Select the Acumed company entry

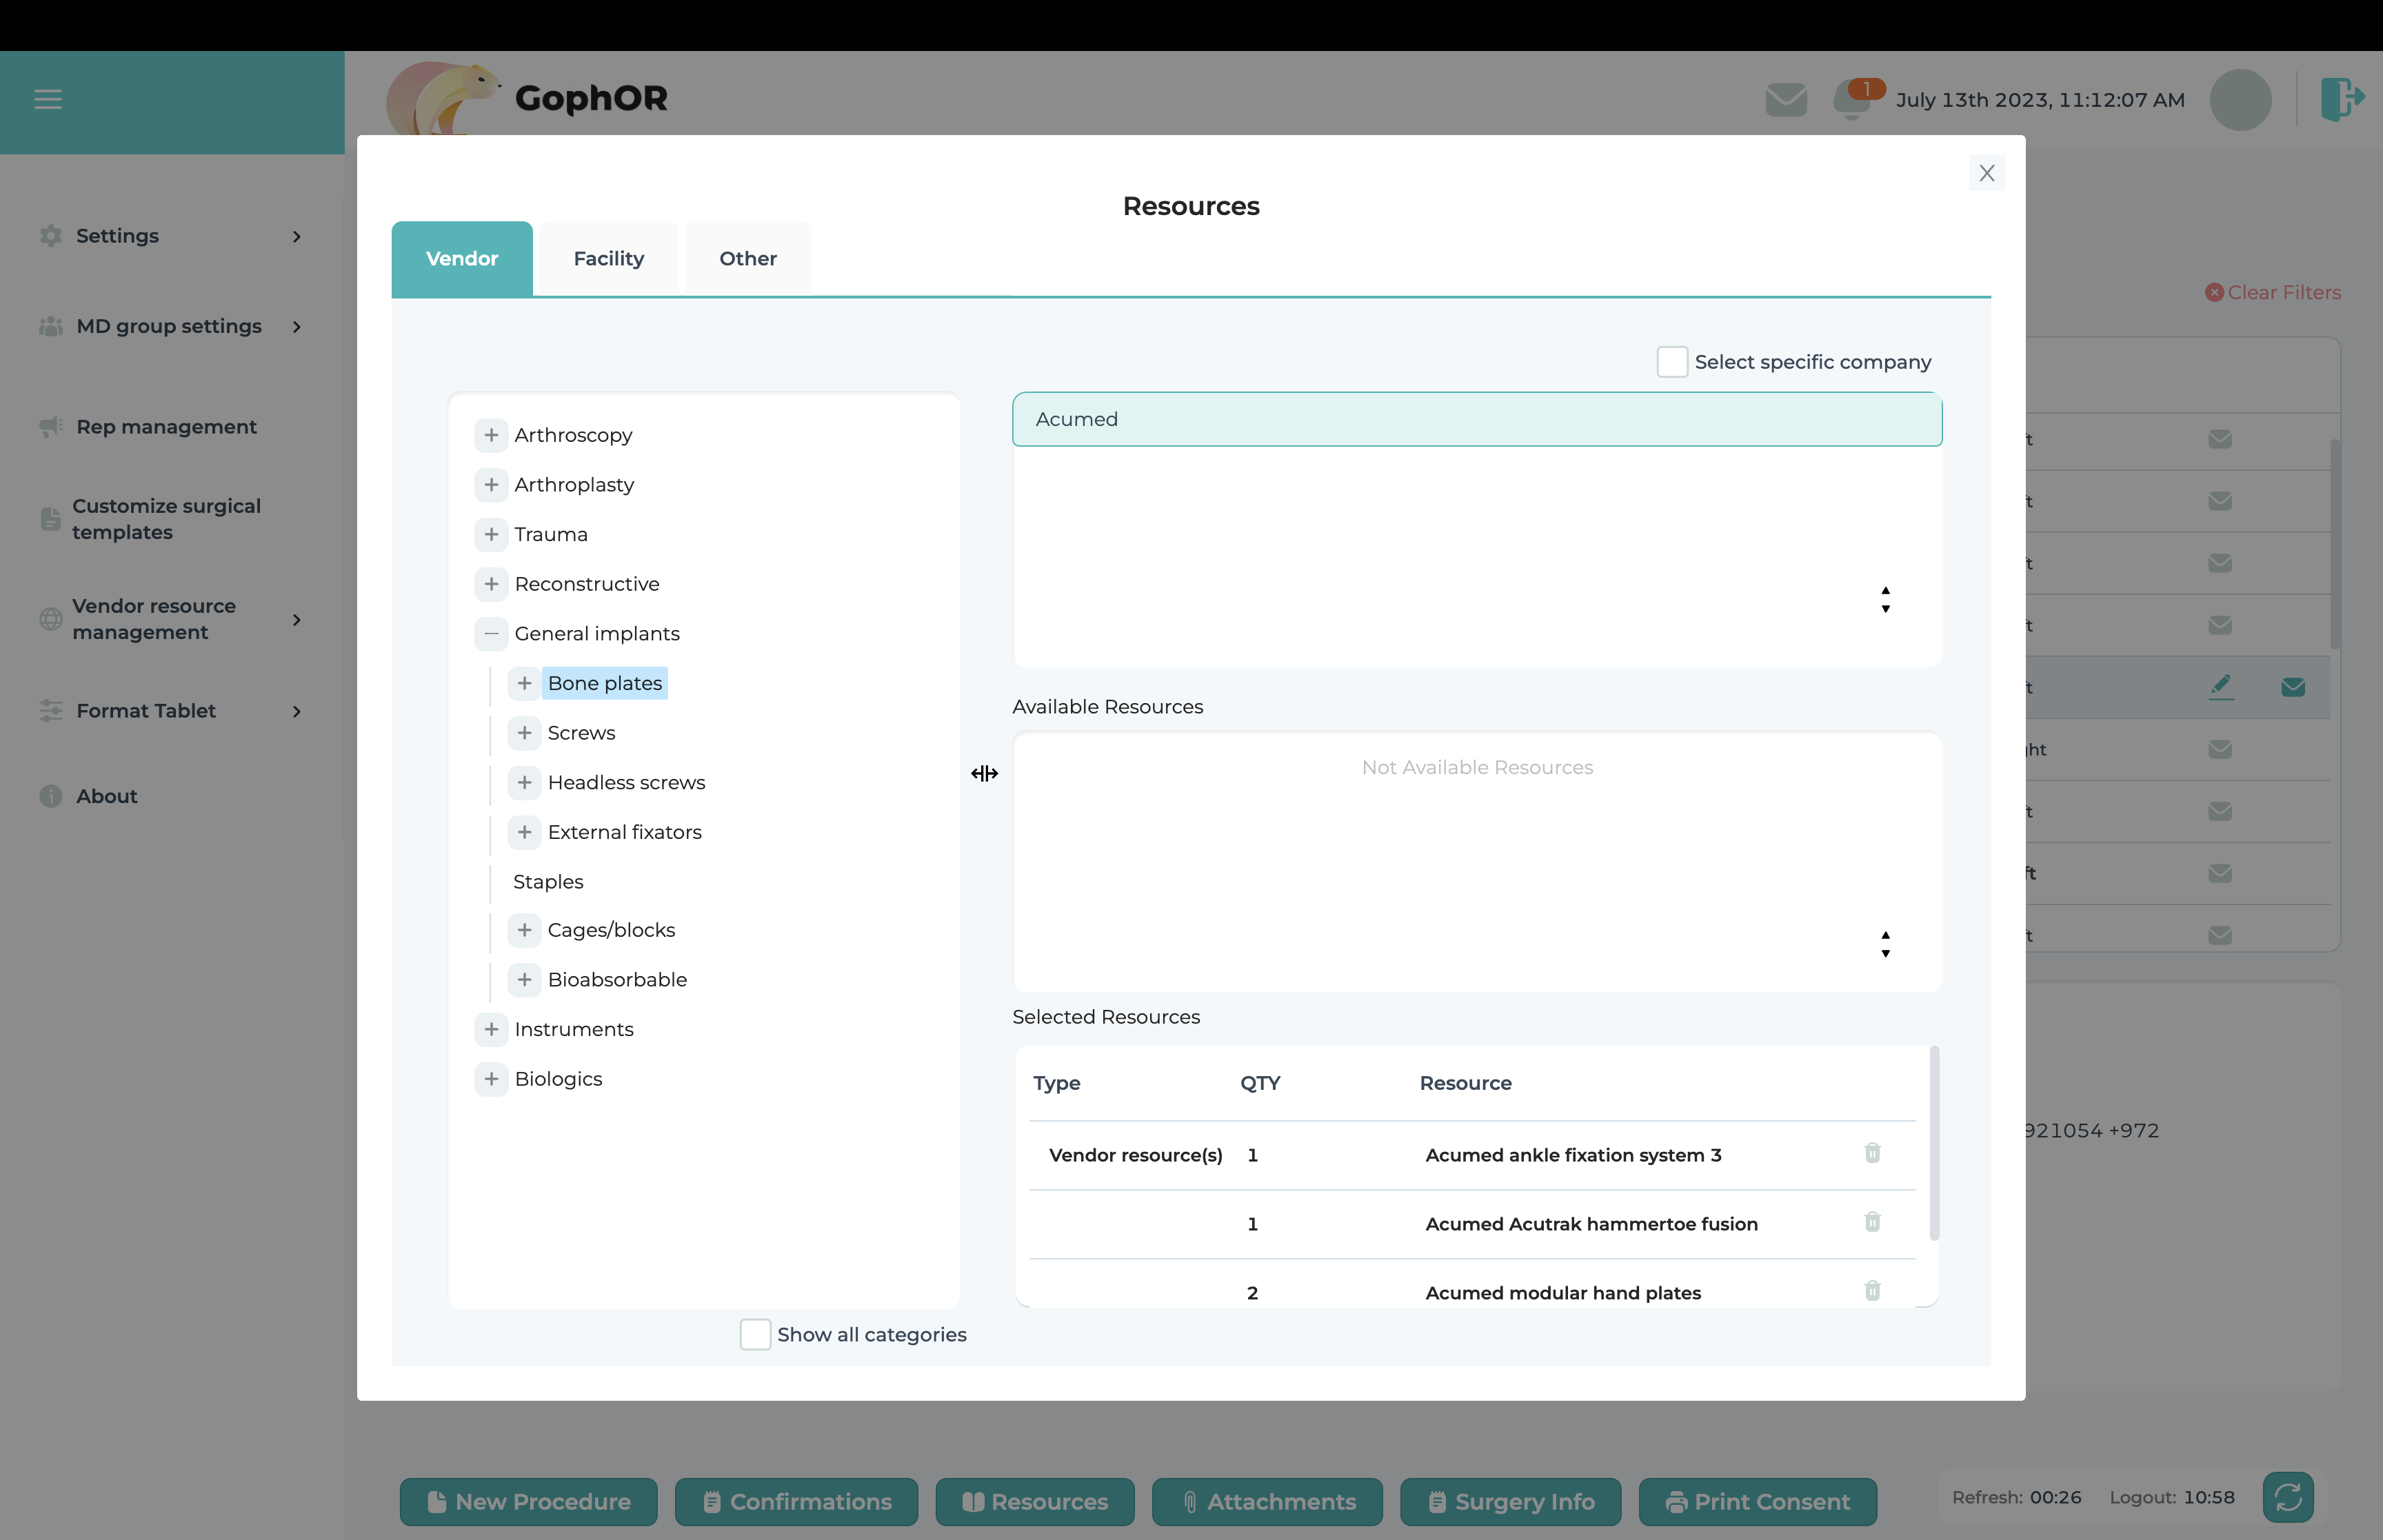point(1477,419)
